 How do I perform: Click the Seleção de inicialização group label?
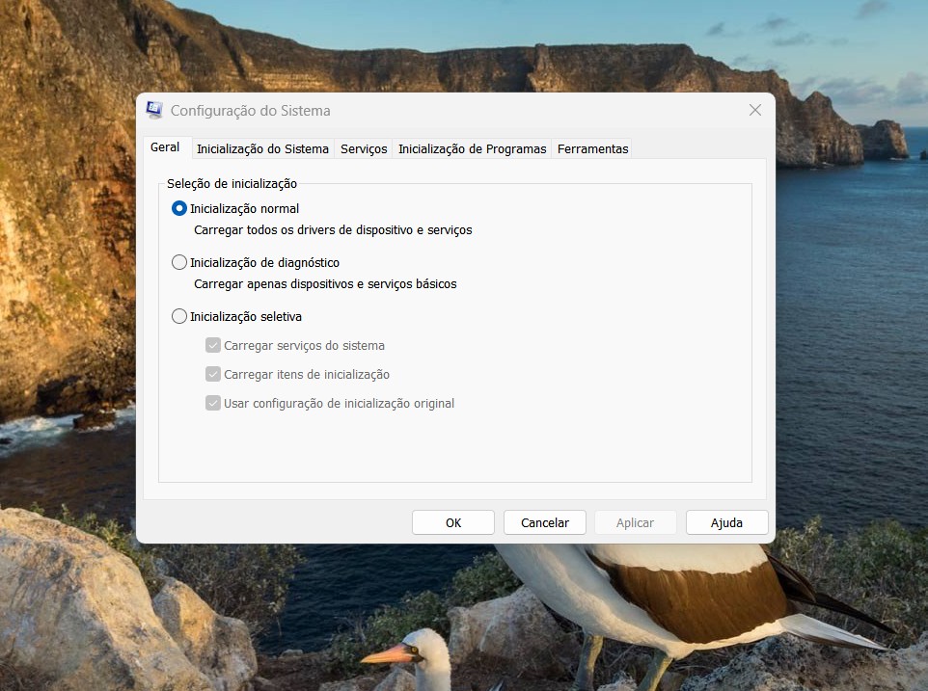point(232,183)
